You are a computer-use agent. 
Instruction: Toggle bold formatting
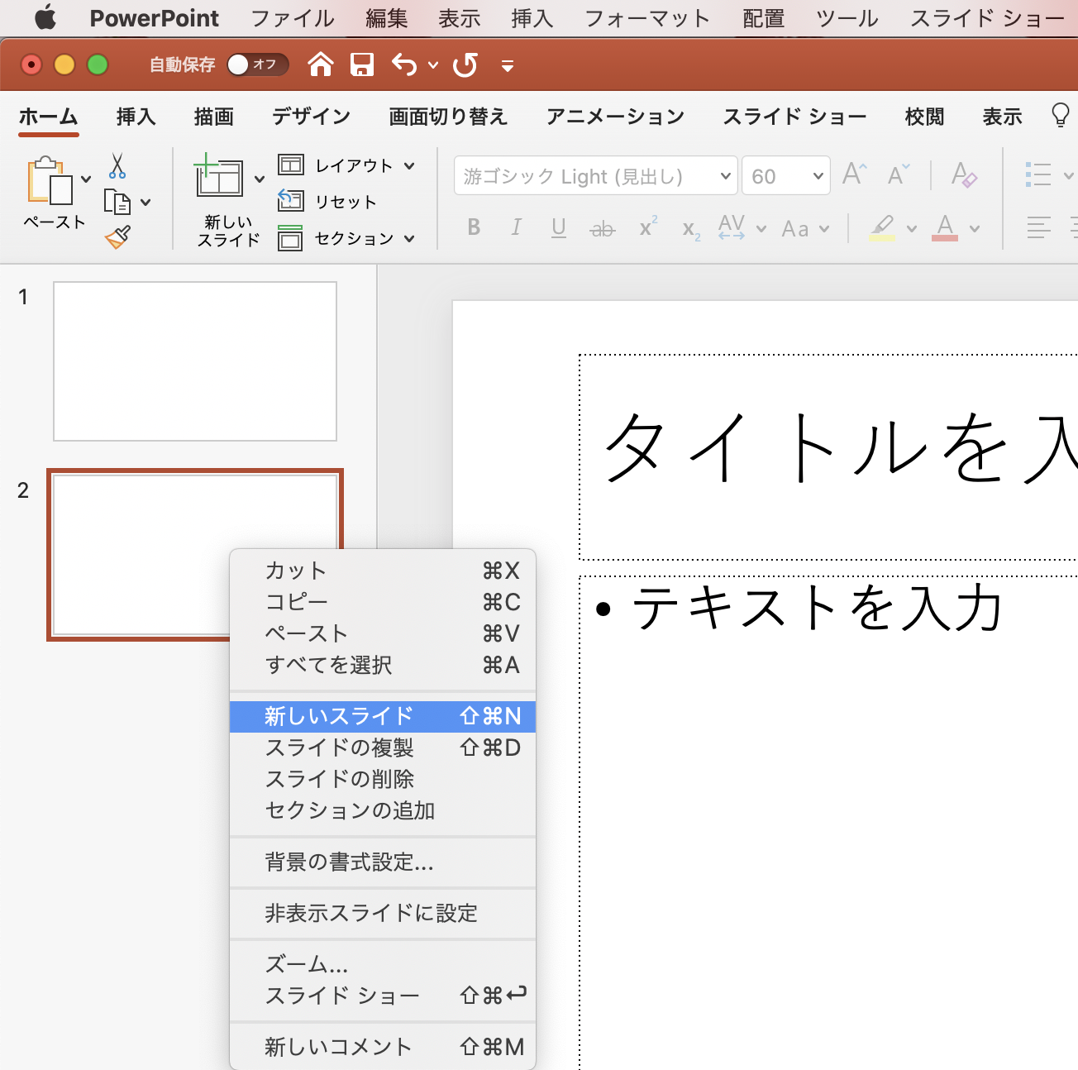[x=474, y=227]
